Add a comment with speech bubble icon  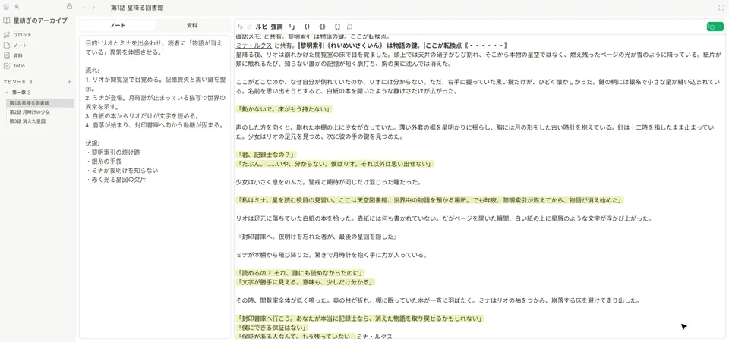point(349,27)
